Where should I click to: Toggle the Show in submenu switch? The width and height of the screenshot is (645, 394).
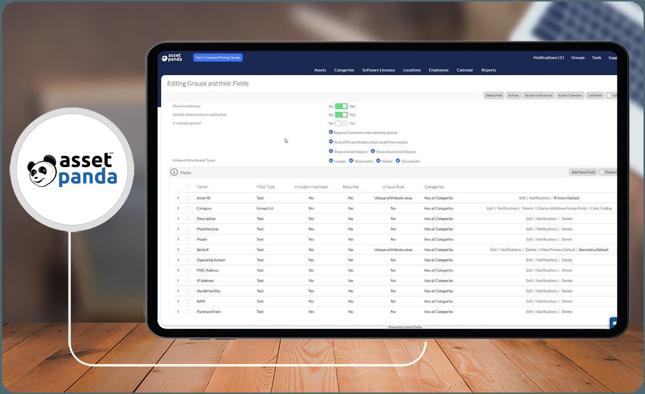341,106
